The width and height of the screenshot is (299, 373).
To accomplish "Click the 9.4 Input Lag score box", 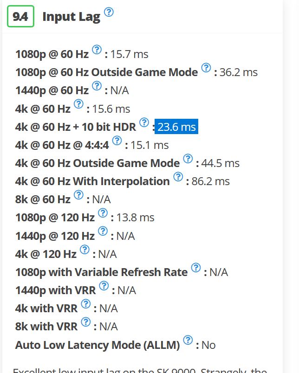I will click(x=20, y=17).
